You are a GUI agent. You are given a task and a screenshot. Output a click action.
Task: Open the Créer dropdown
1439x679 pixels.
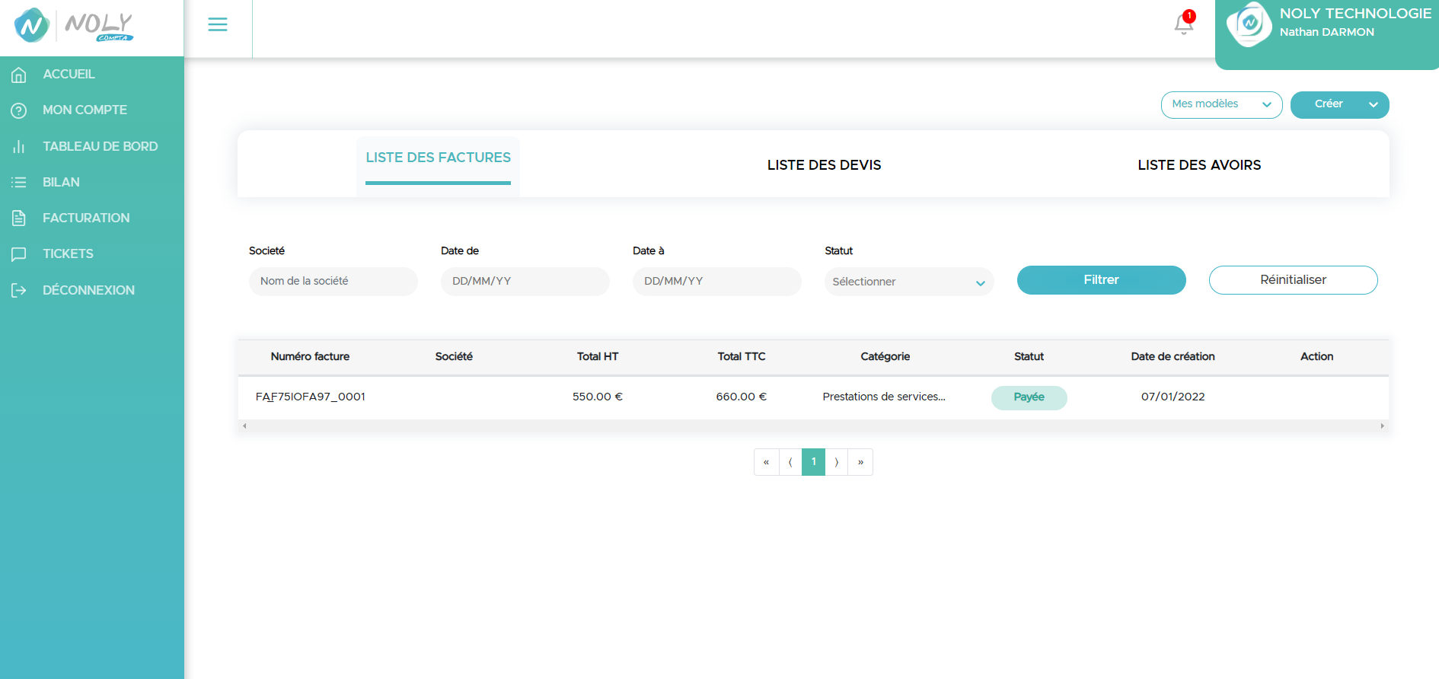click(x=1339, y=104)
